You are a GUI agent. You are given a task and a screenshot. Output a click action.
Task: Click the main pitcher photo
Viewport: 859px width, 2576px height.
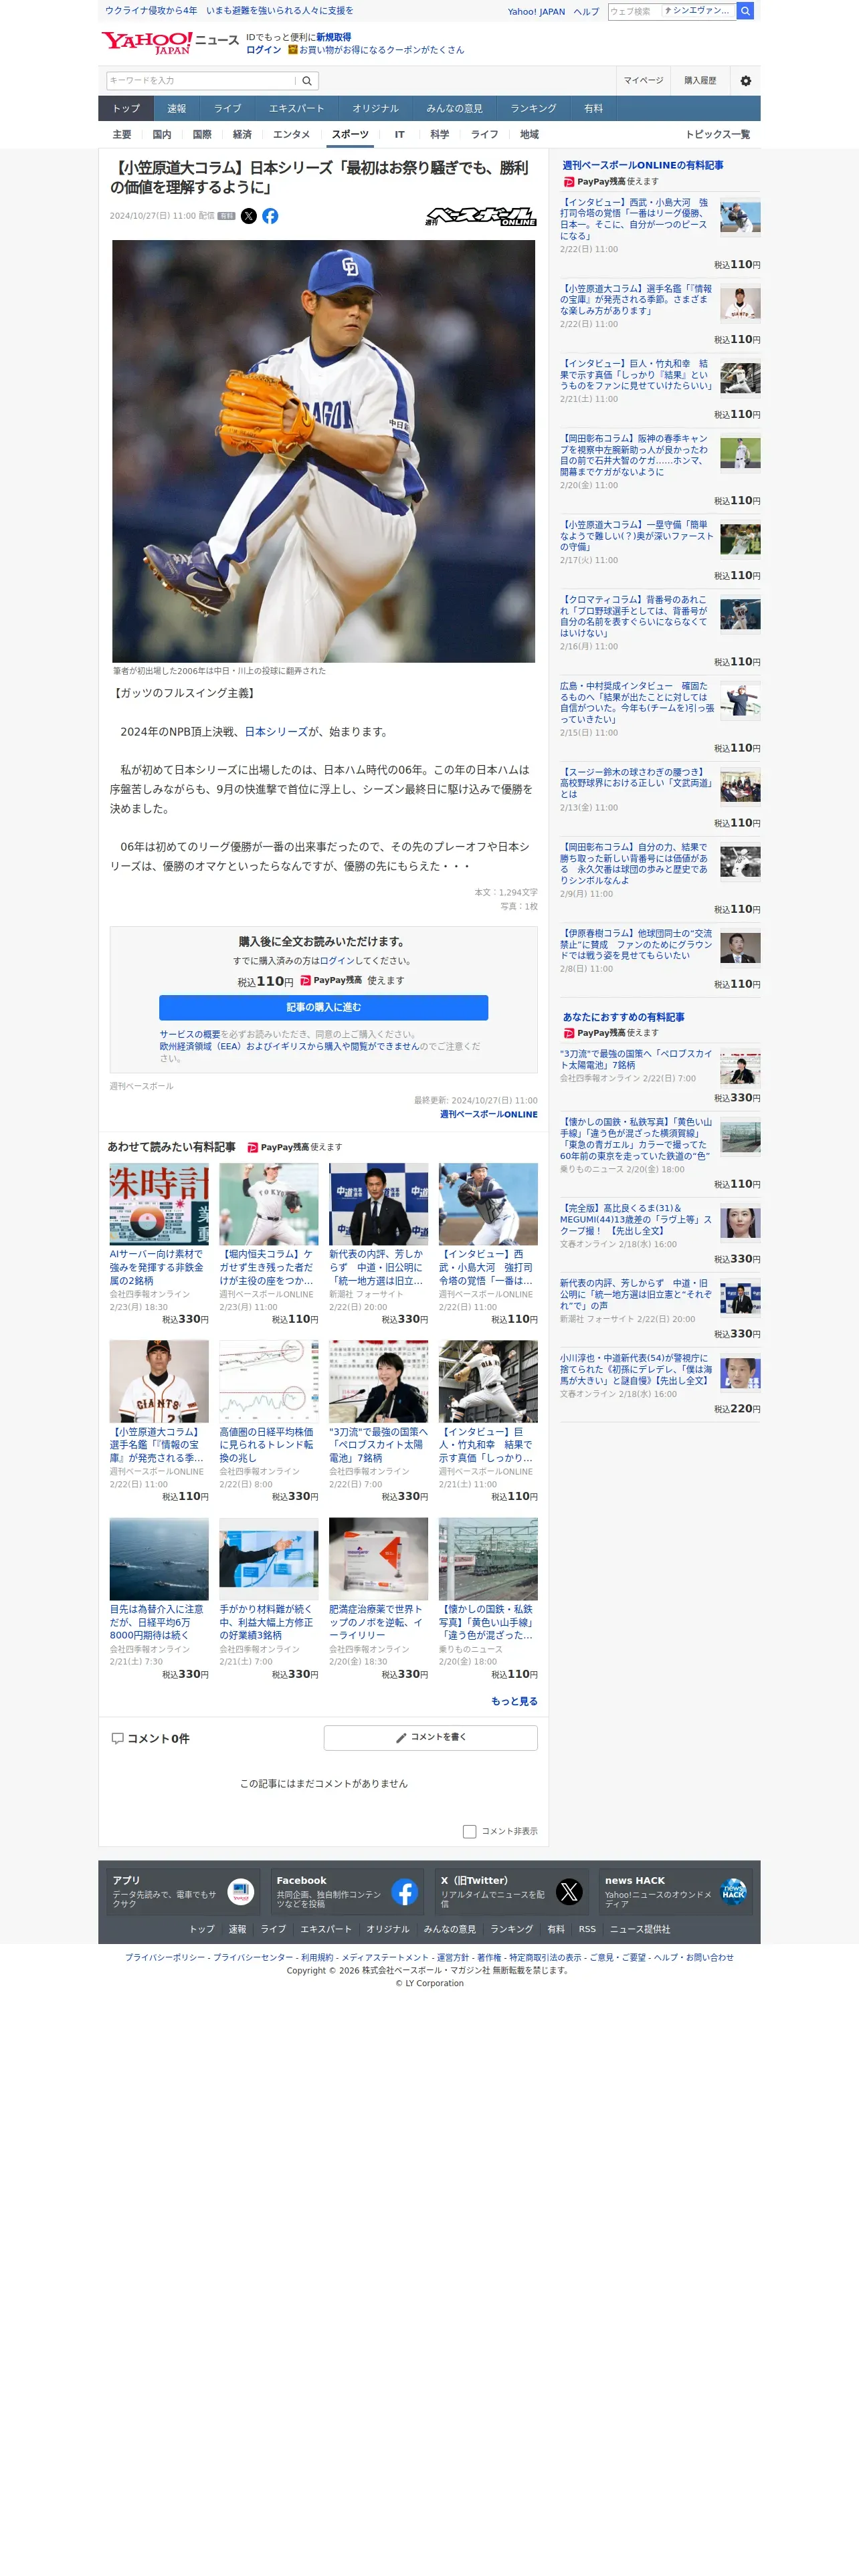tap(323, 451)
